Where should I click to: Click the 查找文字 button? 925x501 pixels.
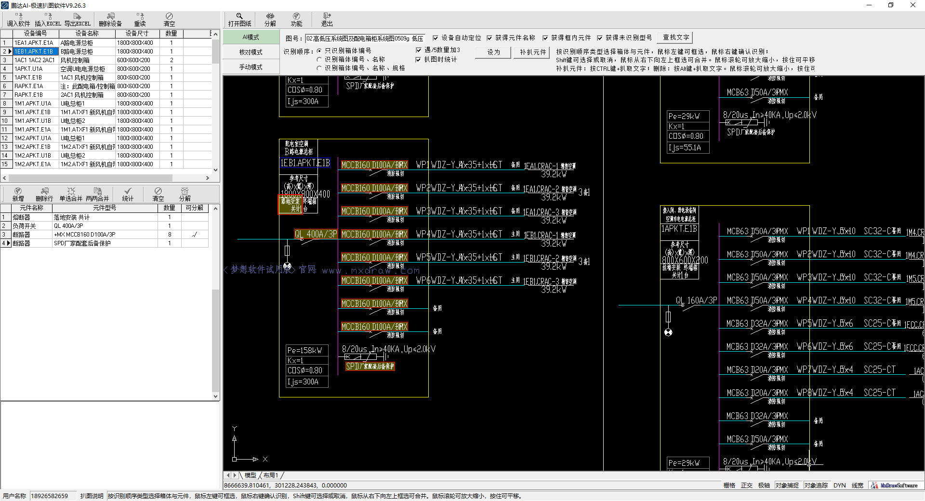point(676,38)
